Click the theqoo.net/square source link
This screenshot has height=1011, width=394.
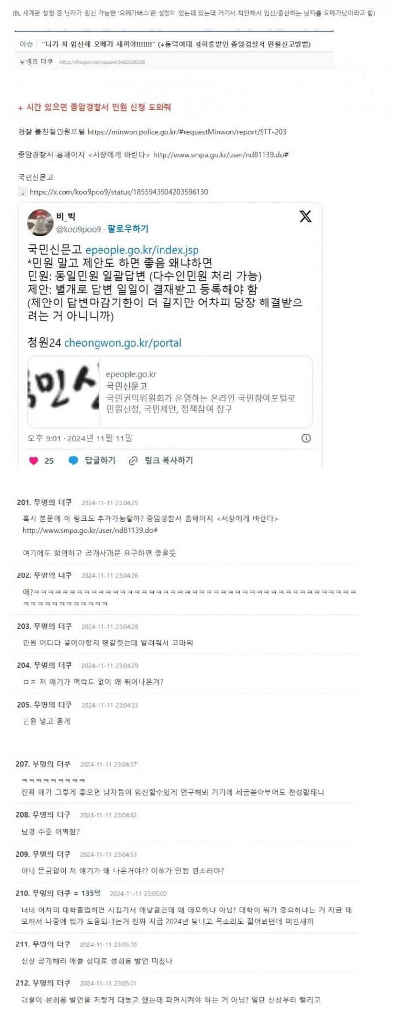(x=102, y=62)
